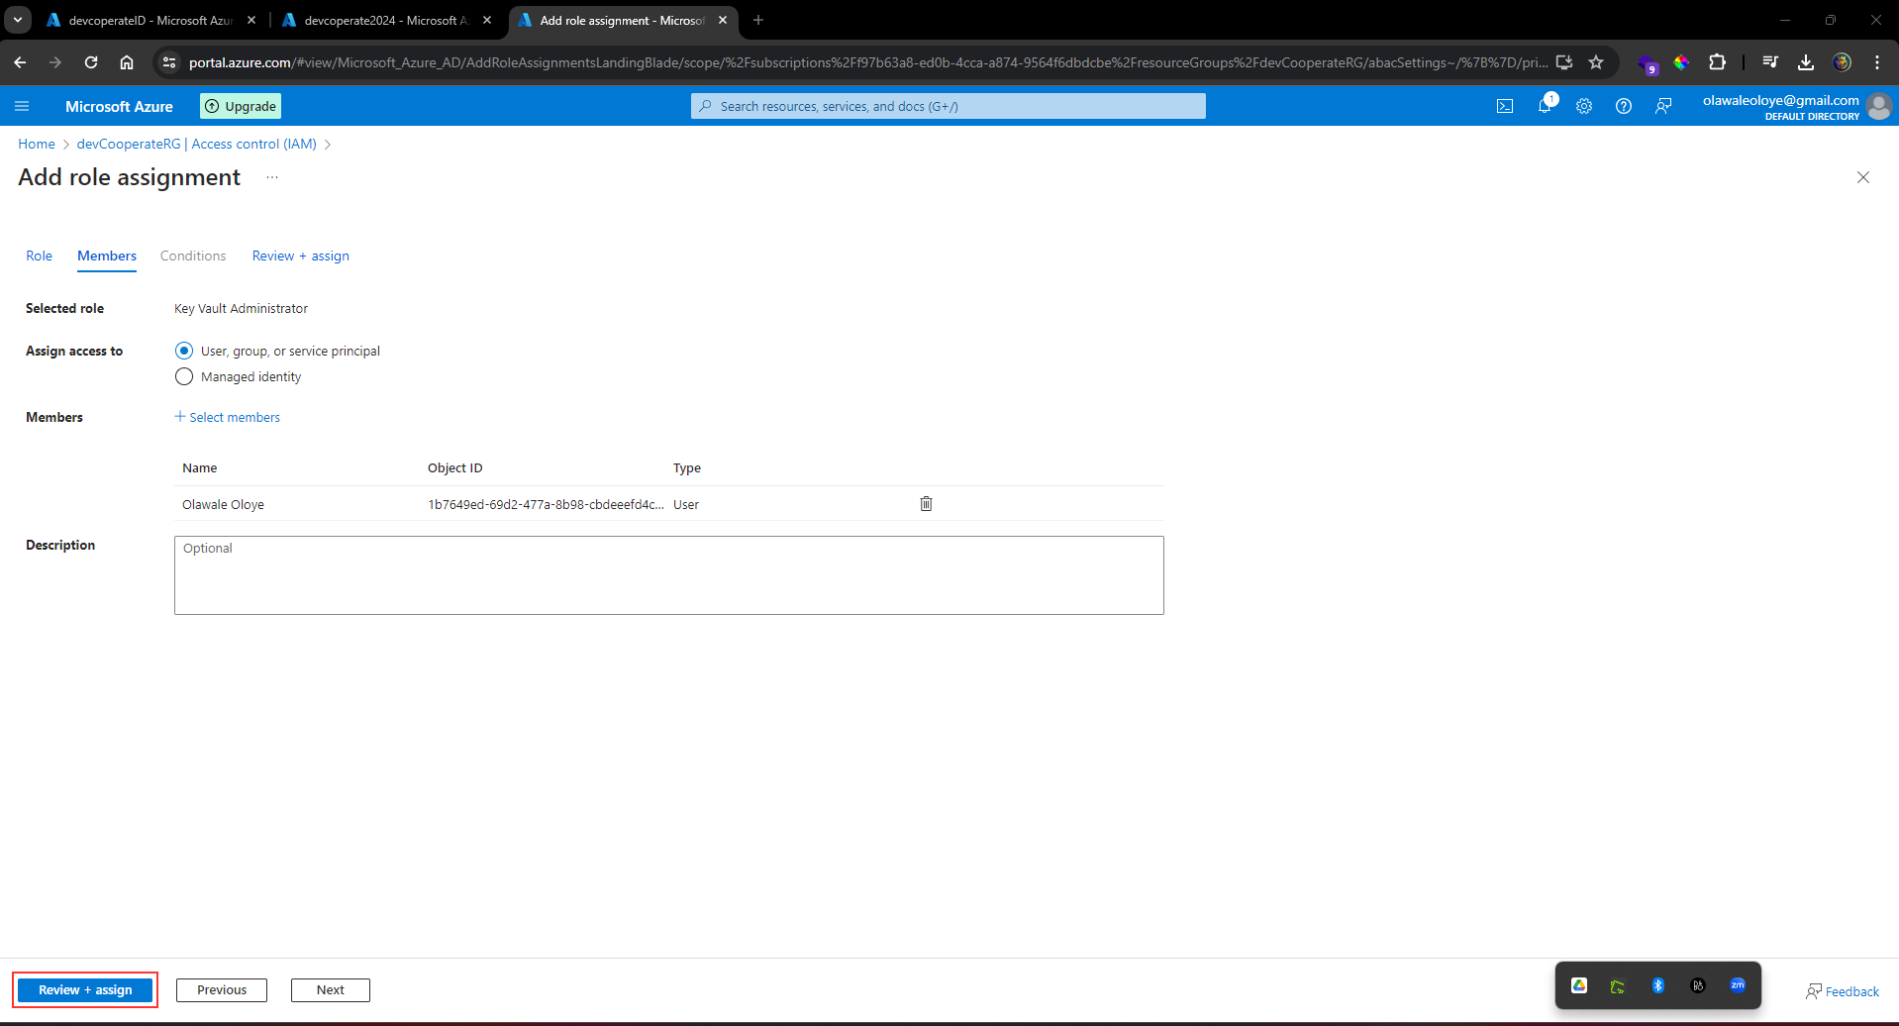Image resolution: width=1899 pixels, height=1026 pixels.
Task: Open the account profile avatar
Action: pos(1878,106)
